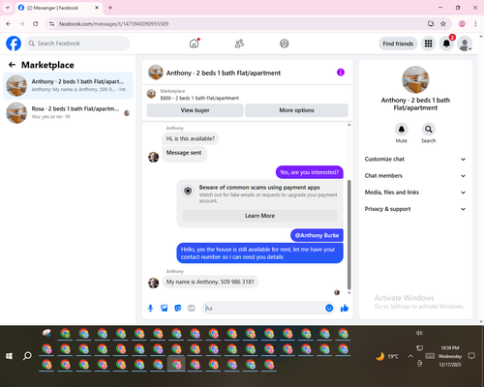Toggle the conversation information purple icon
Viewport: 484px width, 387px height.
coord(341,73)
